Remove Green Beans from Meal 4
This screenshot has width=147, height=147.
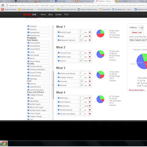click(x=90, y=102)
